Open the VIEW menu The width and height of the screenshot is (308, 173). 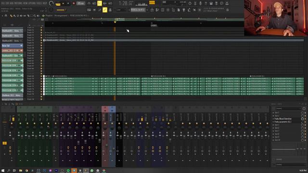(x=26, y=3)
